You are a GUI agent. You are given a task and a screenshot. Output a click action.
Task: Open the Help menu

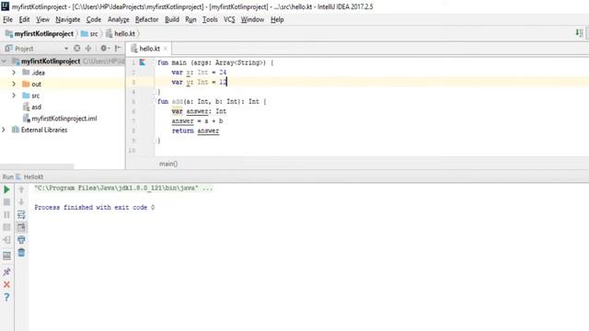[277, 19]
